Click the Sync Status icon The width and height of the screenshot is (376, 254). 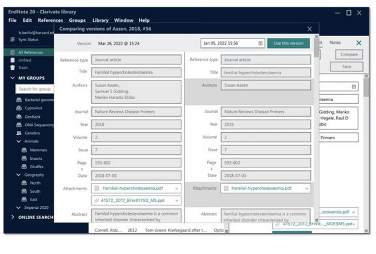pos(12,40)
